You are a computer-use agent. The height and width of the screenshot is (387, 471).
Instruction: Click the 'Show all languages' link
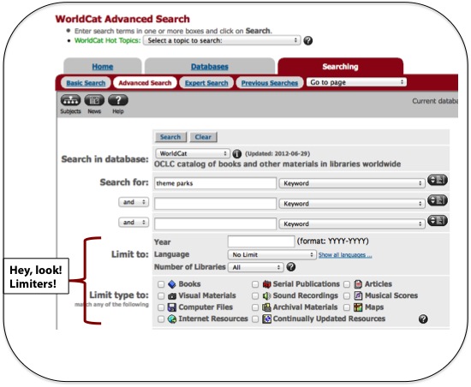pyautogui.click(x=345, y=255)
